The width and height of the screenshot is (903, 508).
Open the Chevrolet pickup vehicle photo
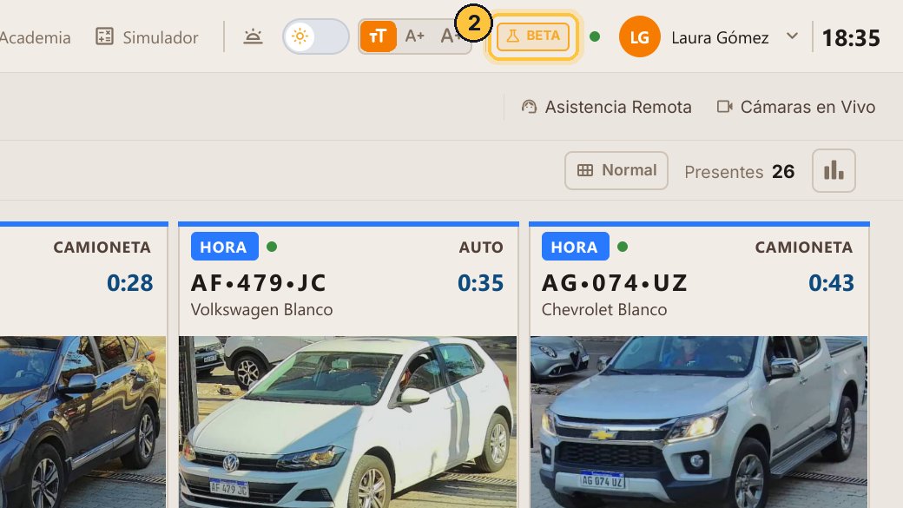pos(699,422)
